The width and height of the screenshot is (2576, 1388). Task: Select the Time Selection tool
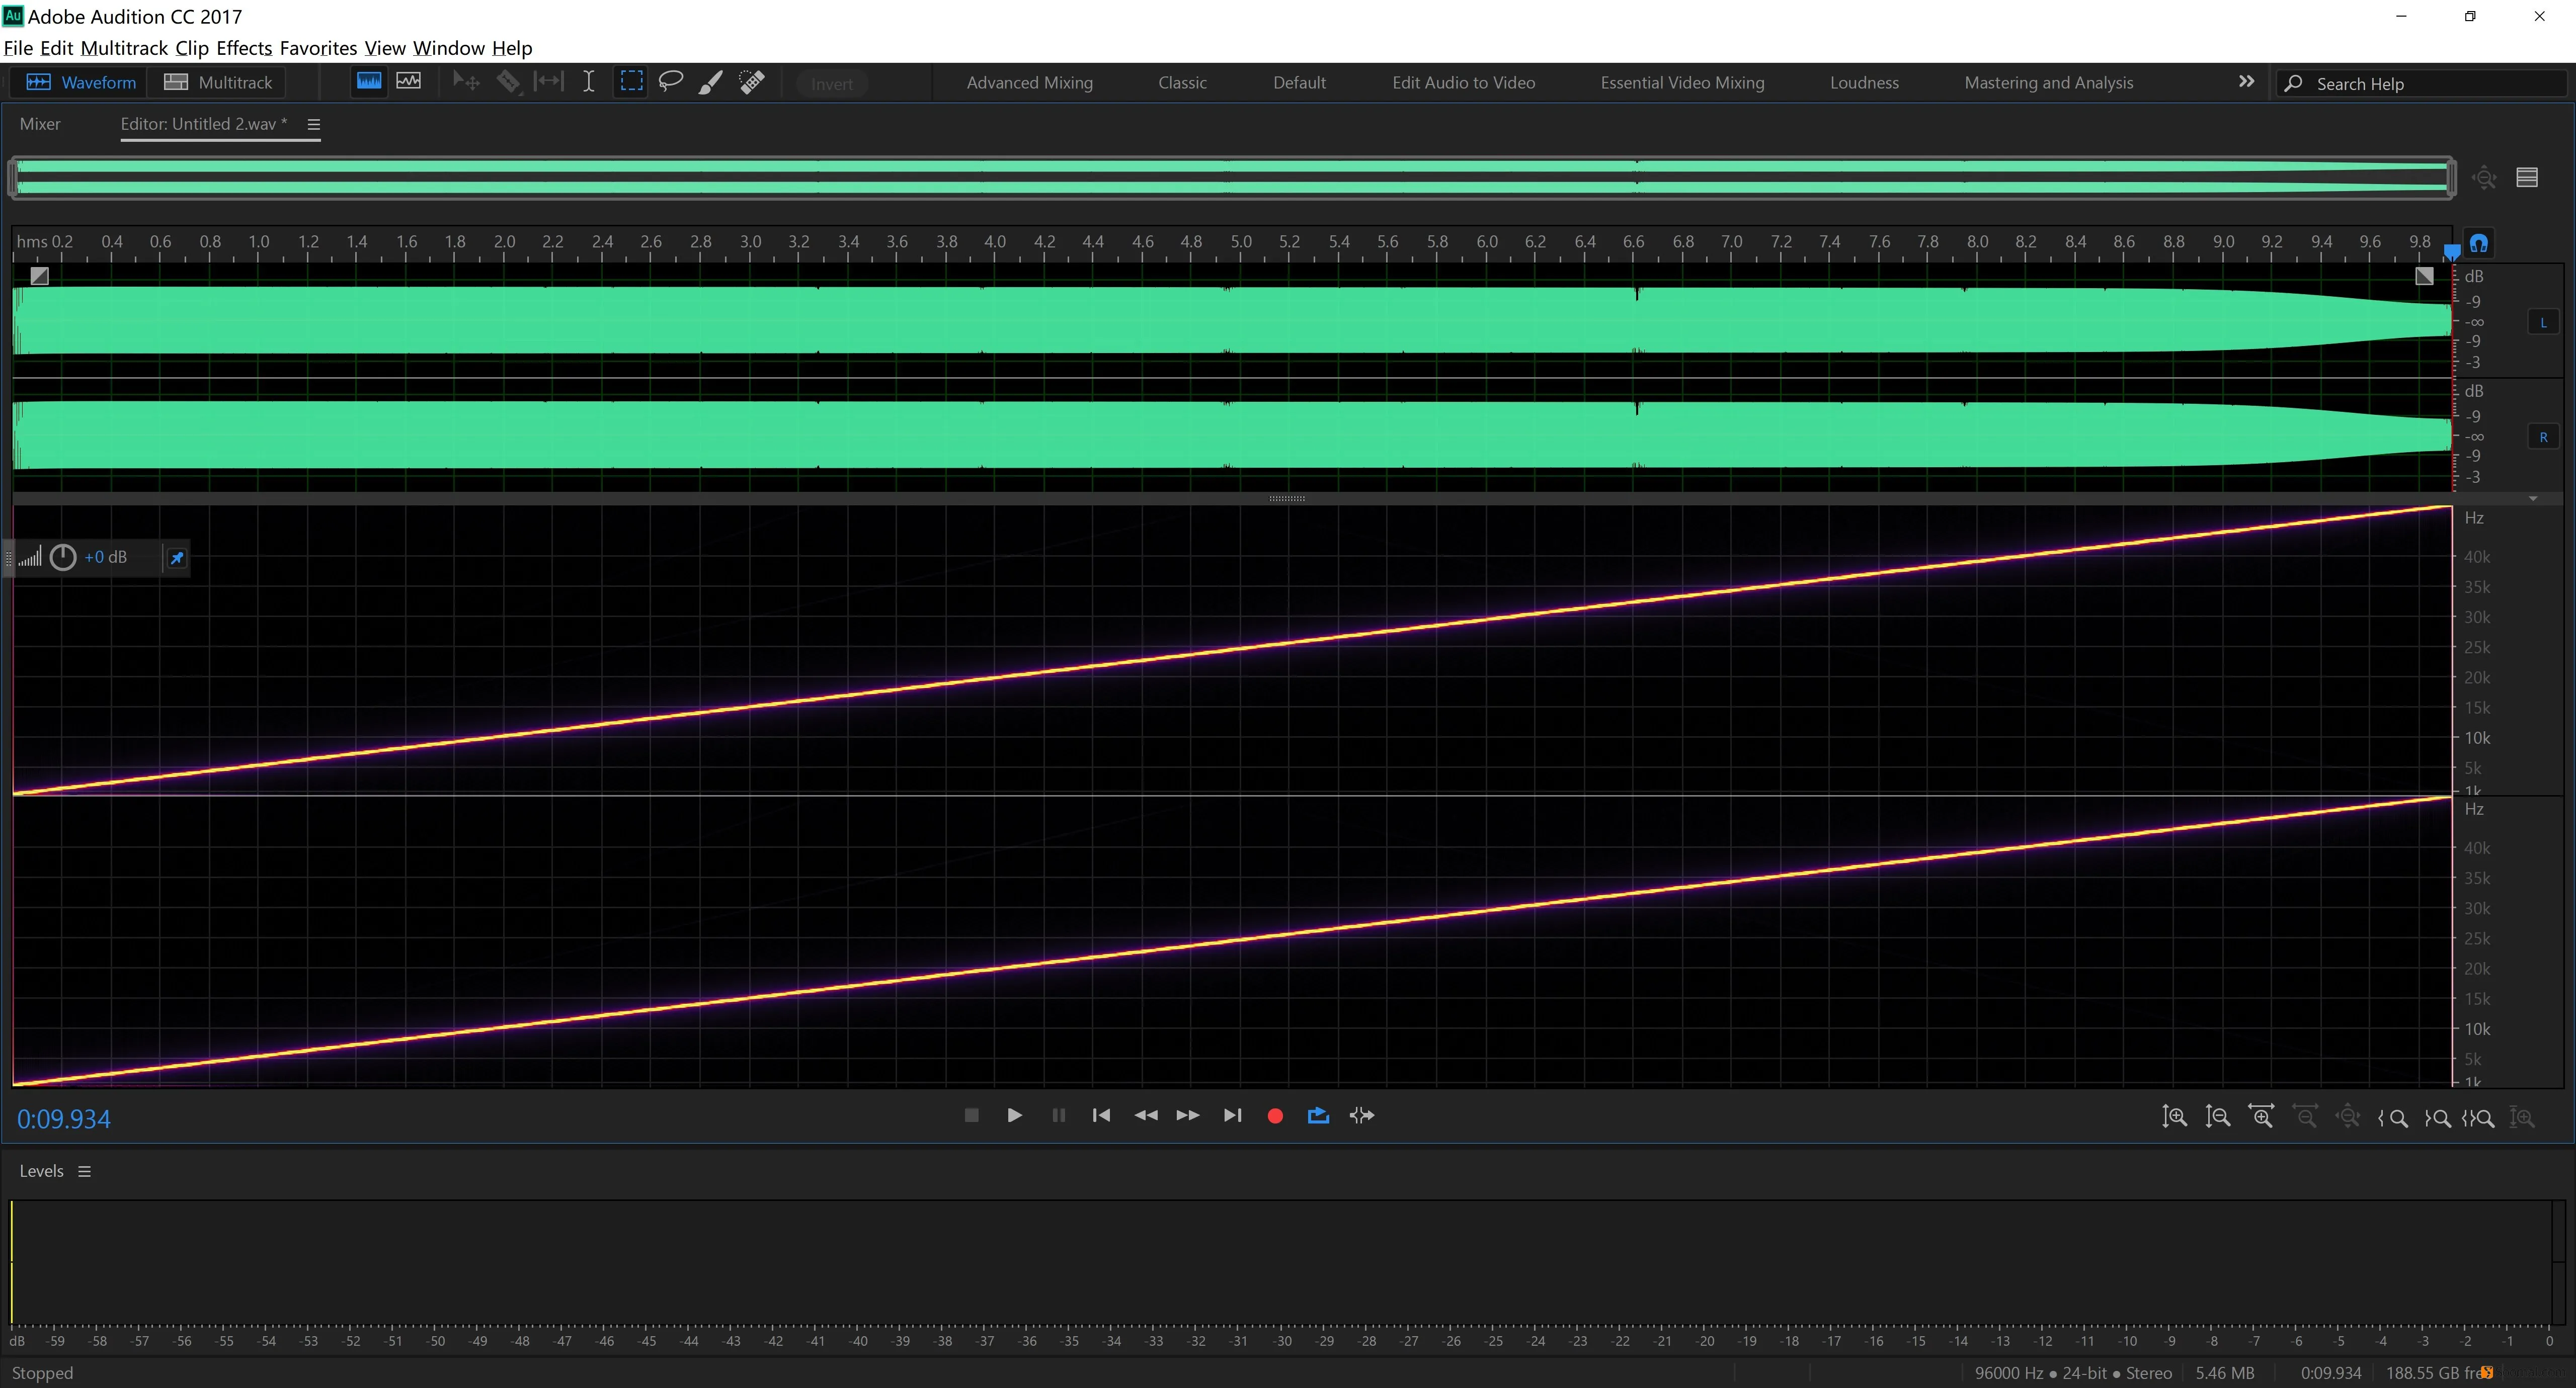point(589,82)
